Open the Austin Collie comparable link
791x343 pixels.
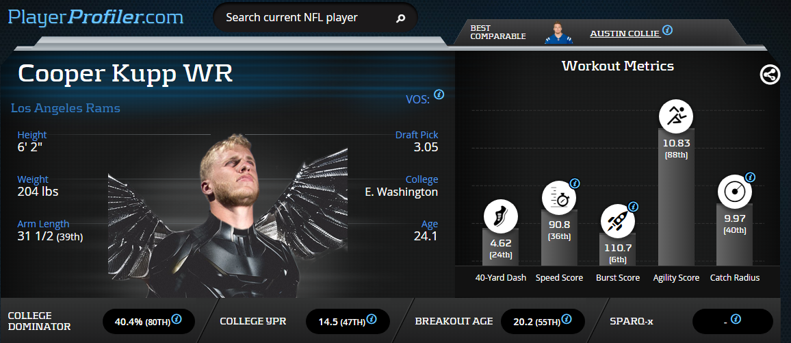[x=625, y=34]
